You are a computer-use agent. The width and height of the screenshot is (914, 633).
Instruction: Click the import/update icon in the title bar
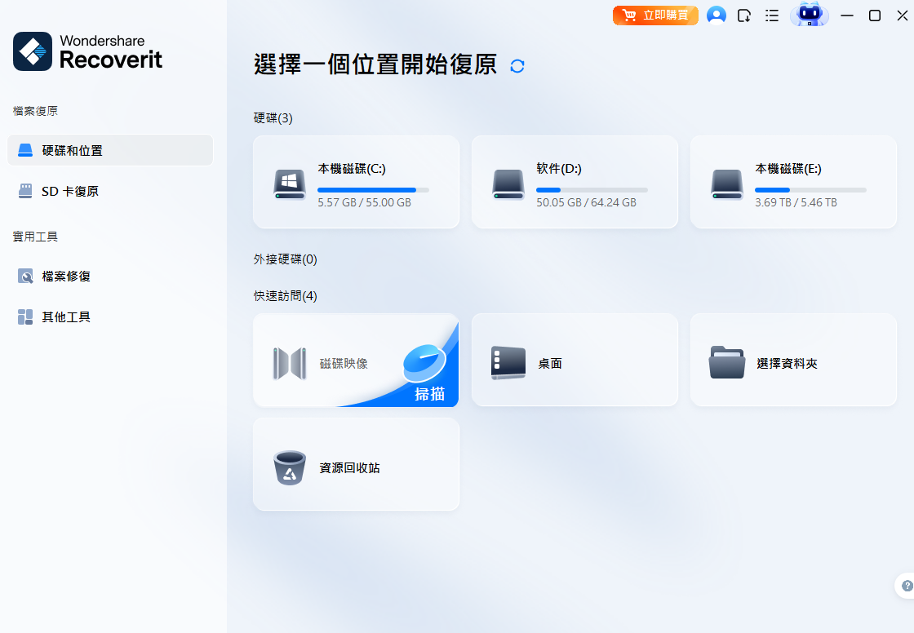coord(744,15)
